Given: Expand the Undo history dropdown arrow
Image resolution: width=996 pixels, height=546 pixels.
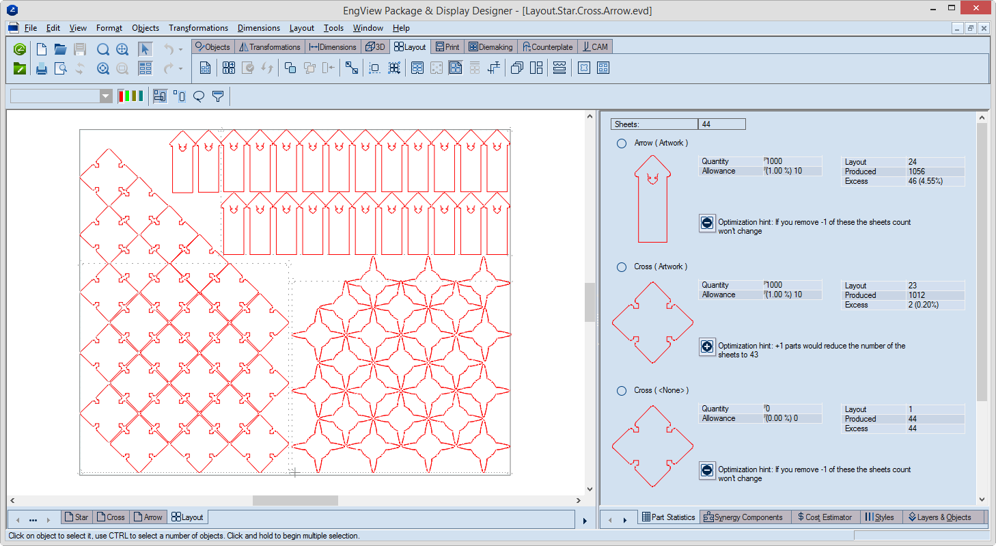Looking at the screenshot, I should tap(181, 49).
